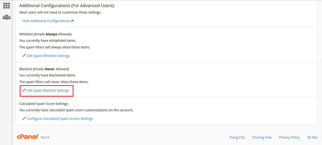Go to Trang Chủ footer link
This screenshot has height=145, width=322.
[x=237, y=137]
